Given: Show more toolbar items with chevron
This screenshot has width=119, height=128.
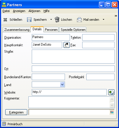Looking at the screenshot, I should pos(116,16).
